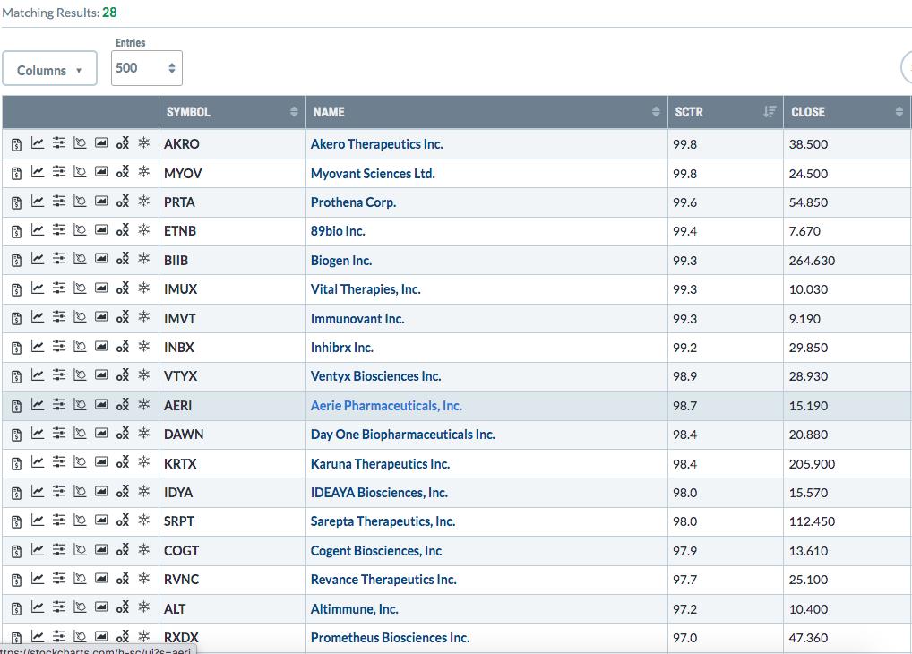
Task: Click seasonality snowflake icon for ALT
Action: 143,608
